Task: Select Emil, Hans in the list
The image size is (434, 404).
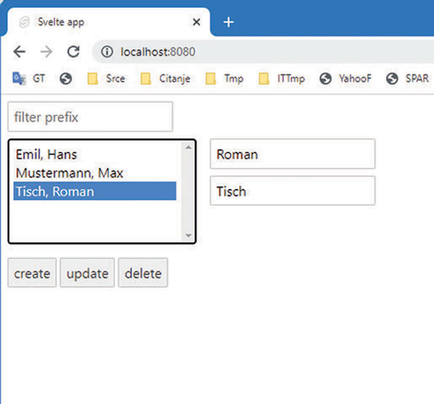Action: pos(46,155)
